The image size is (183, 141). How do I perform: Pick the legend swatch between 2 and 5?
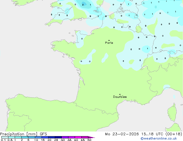[x=25, y=137]
